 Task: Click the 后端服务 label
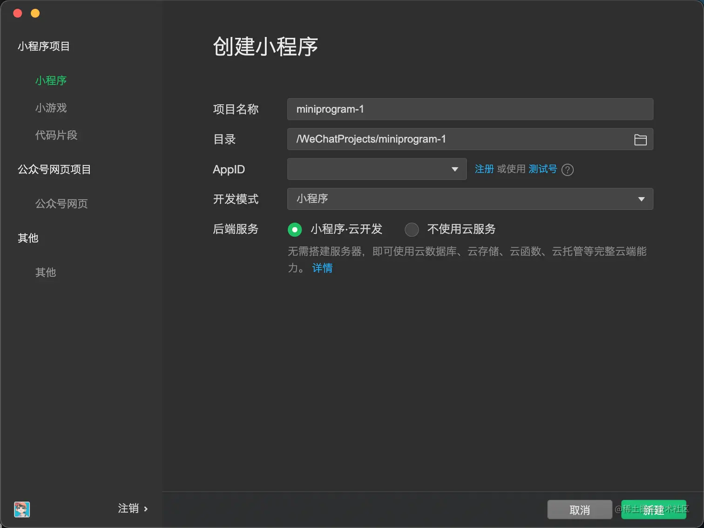[x=236, y=229]
